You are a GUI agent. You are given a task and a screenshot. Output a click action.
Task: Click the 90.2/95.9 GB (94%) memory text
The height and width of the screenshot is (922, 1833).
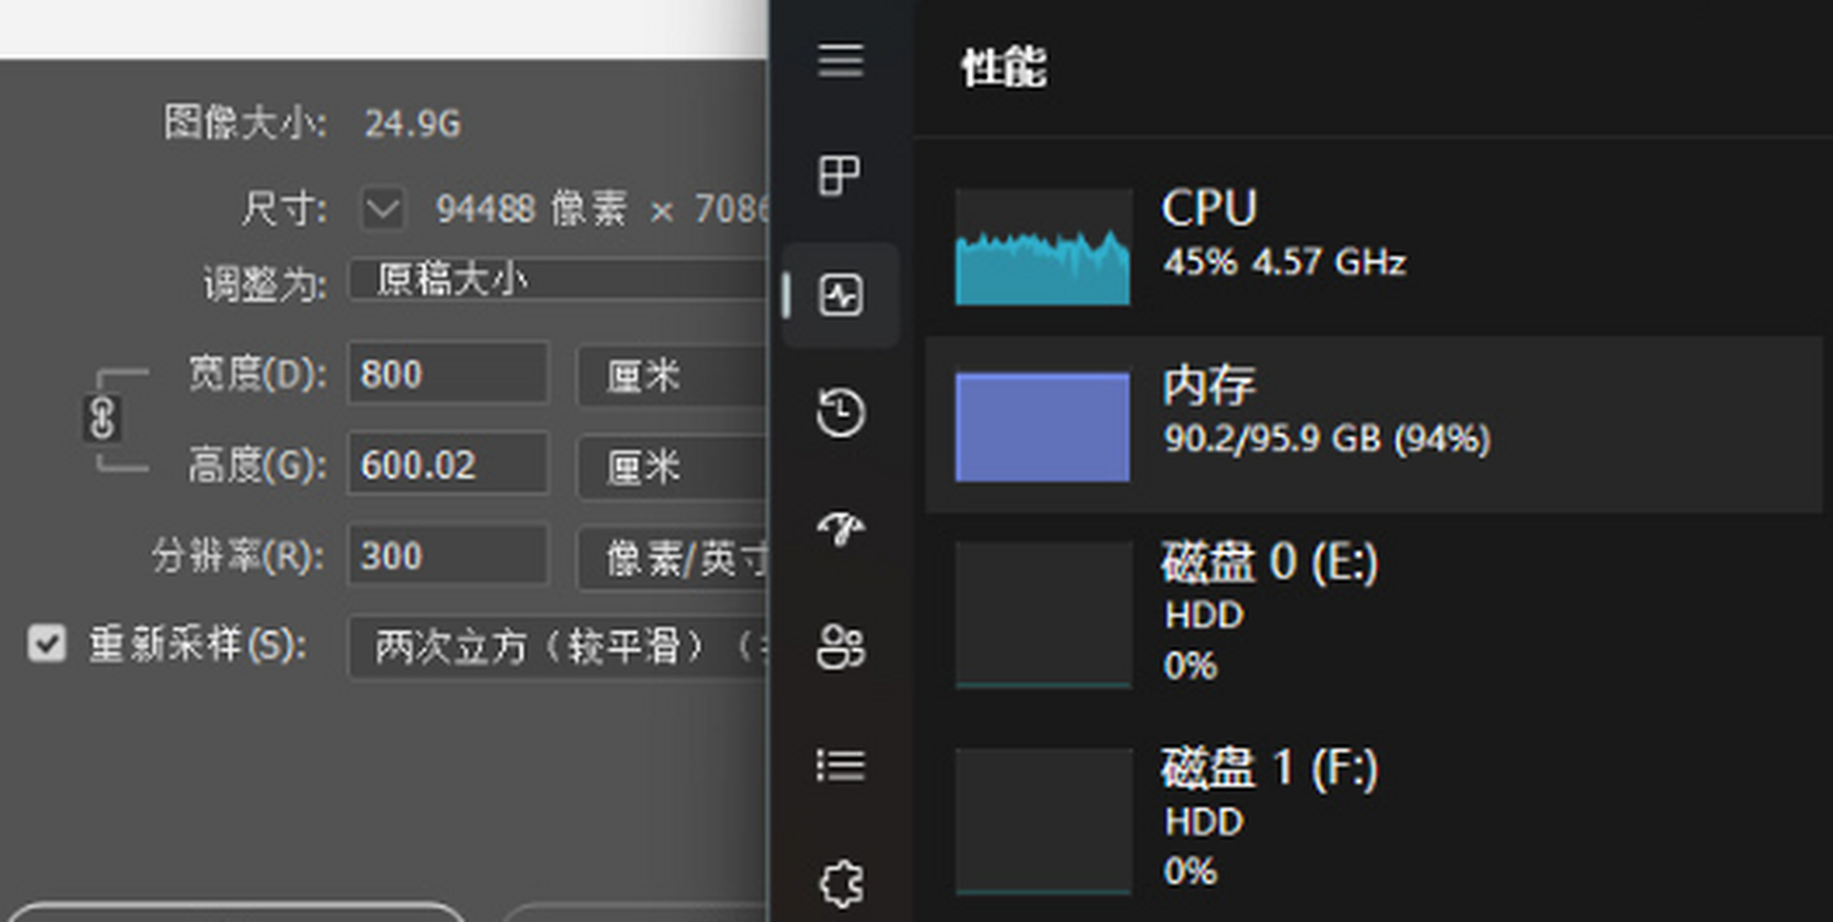(1327, 439)
